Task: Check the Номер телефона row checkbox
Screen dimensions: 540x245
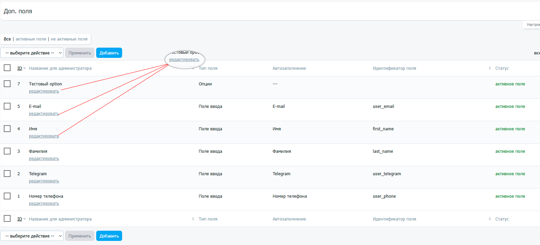Action: [x=7, y=196]
